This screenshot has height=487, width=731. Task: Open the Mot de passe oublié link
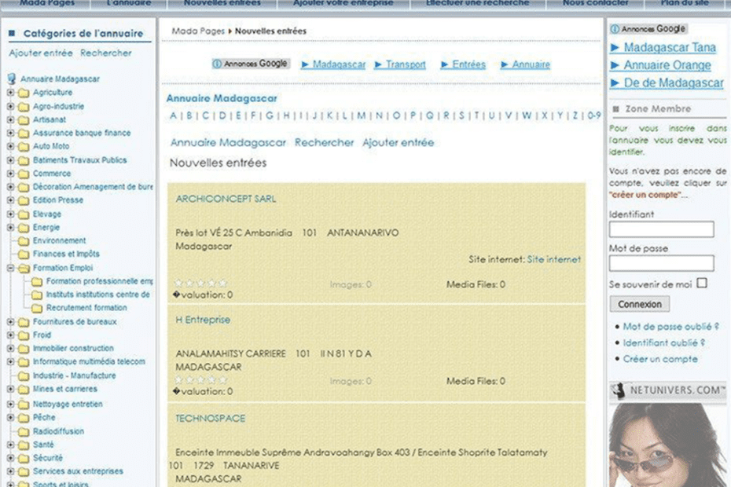(x=670, y=326)
